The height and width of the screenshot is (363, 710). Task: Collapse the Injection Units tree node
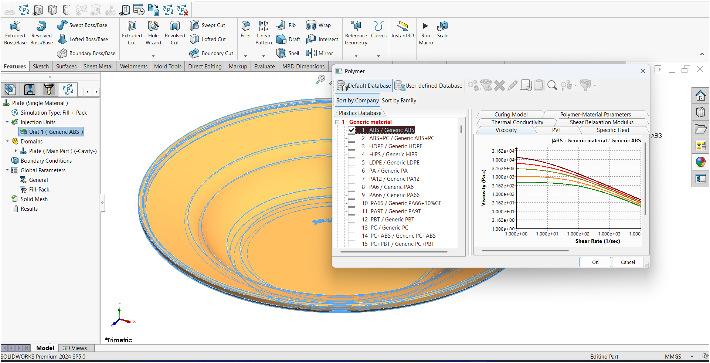(7, 122)
